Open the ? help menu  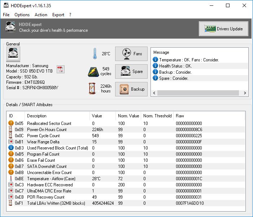pyautogui.click(x=70, y=15)
